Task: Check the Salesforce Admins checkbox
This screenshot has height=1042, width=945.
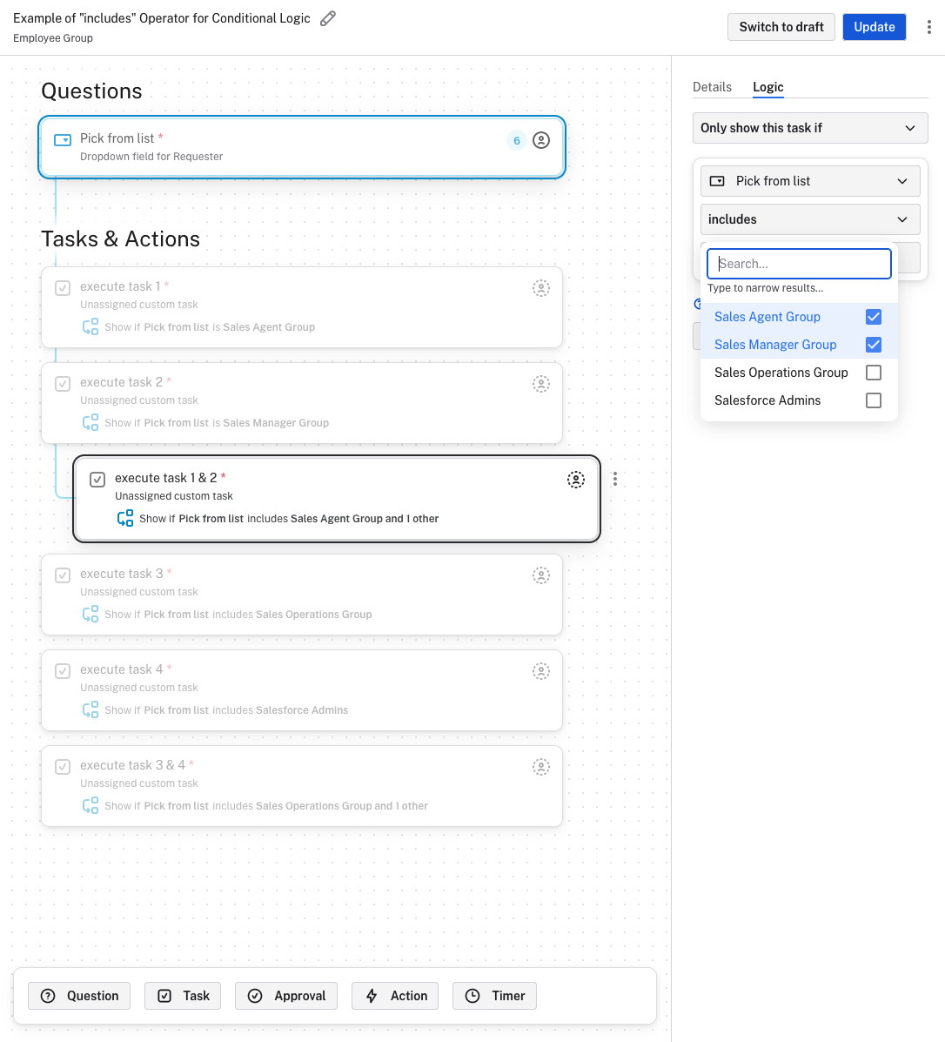Action: (874, 400)
